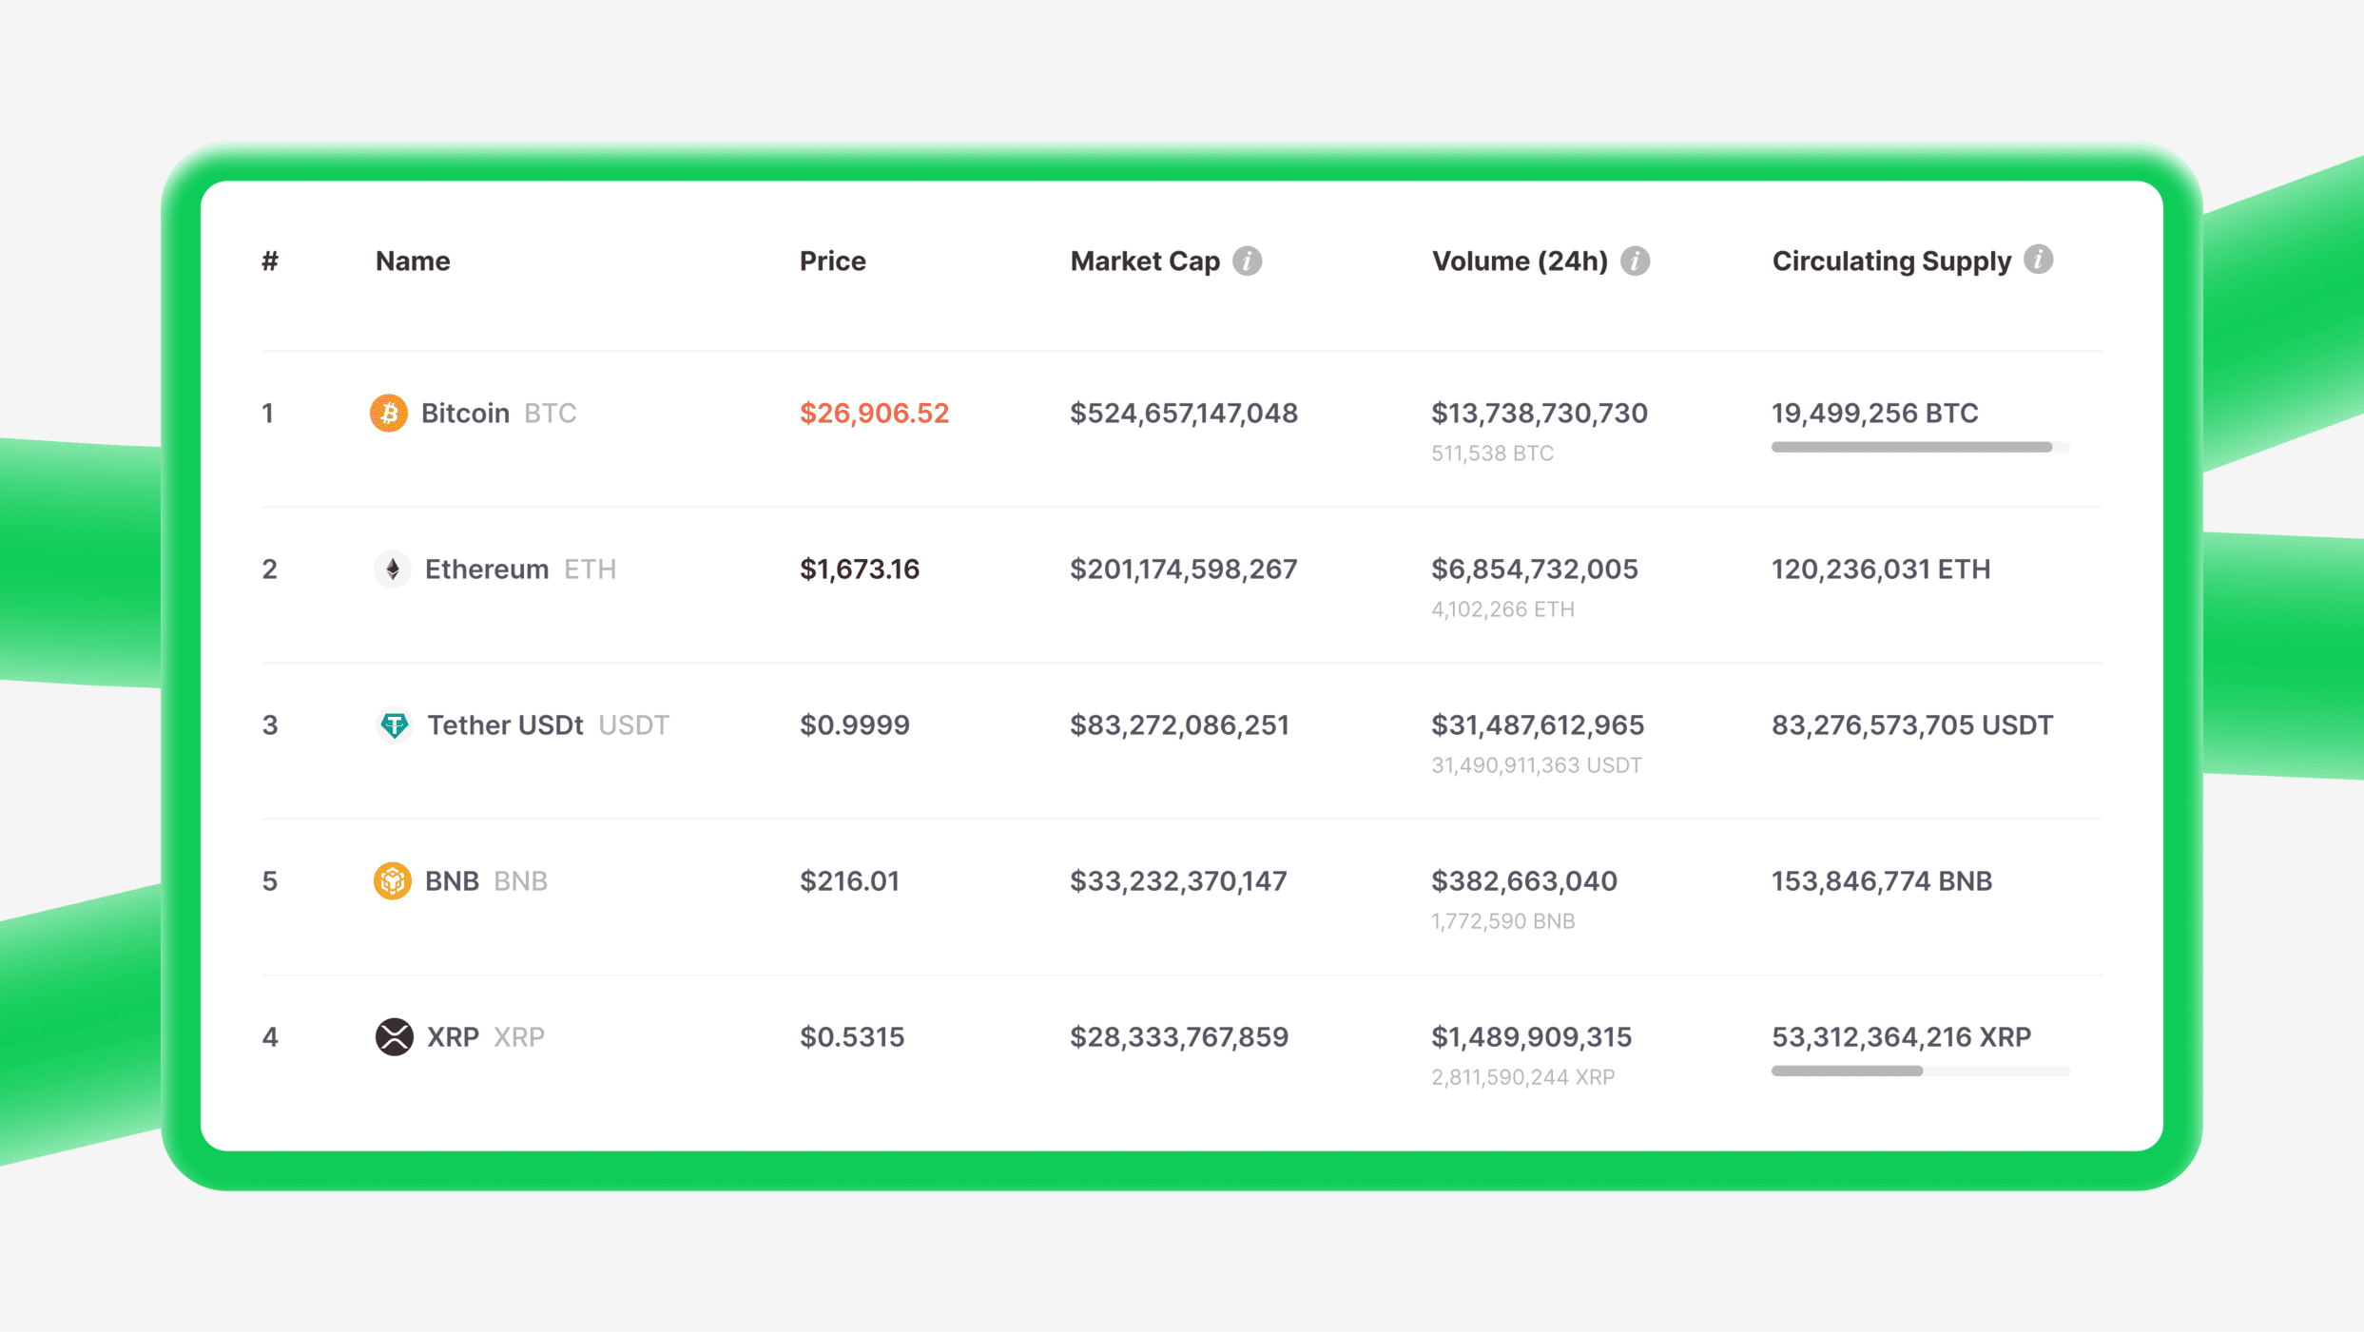The height and width of the screenshot is (1332, 2364).
Task: Click the Bitcoin price $26,906.52
Action: 874,413
